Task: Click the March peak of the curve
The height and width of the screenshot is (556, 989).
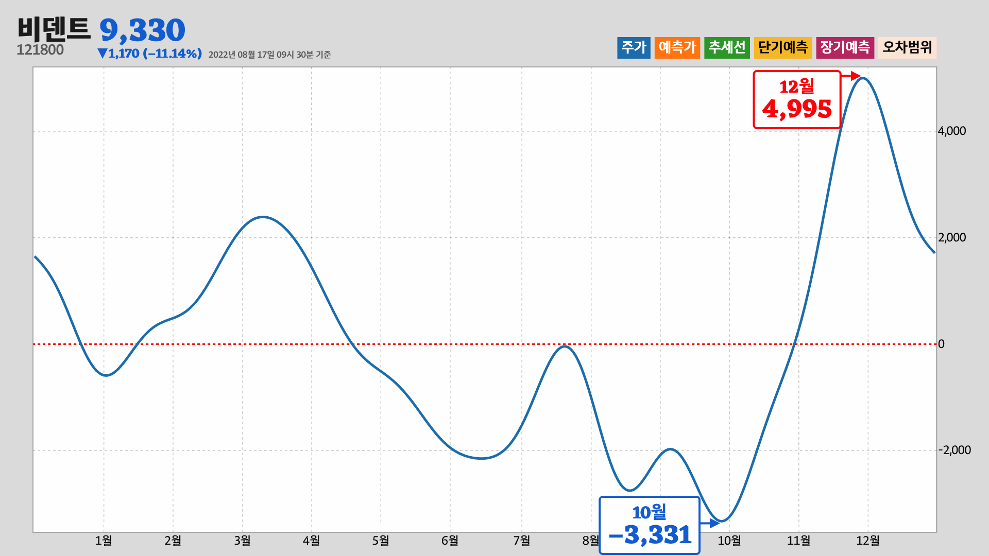Action: [263, 217]
